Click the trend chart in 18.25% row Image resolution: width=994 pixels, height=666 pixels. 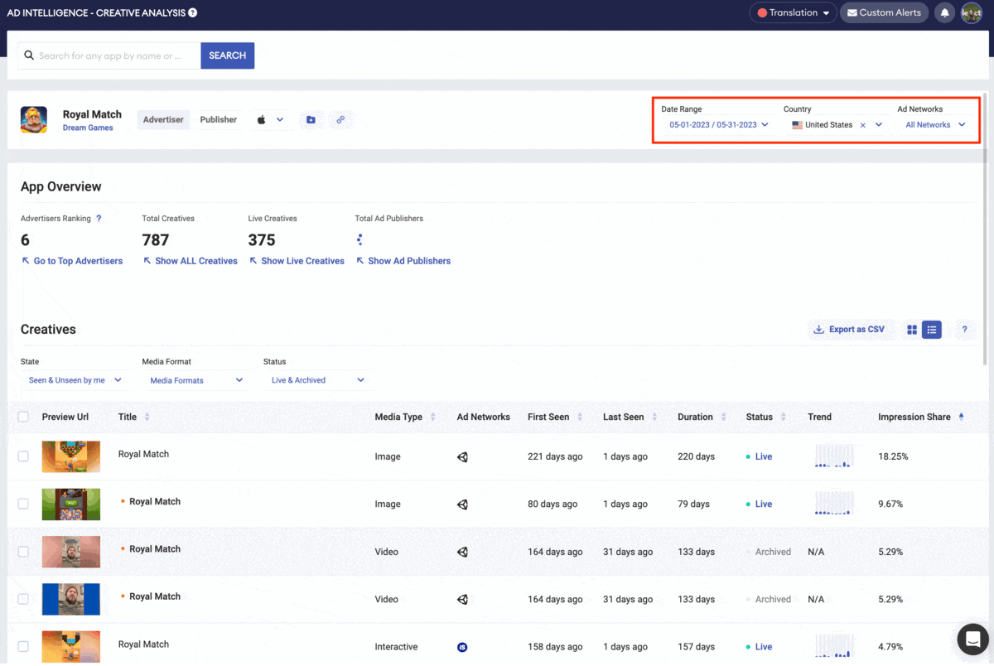coord(833,456)
